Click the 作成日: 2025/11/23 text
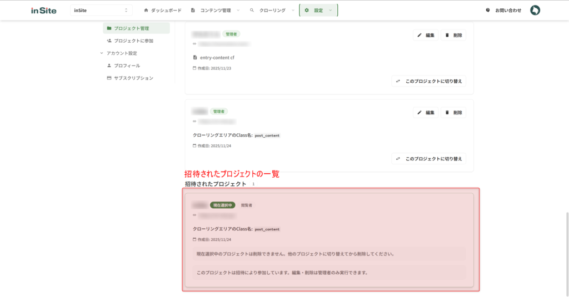 point(214,68)
